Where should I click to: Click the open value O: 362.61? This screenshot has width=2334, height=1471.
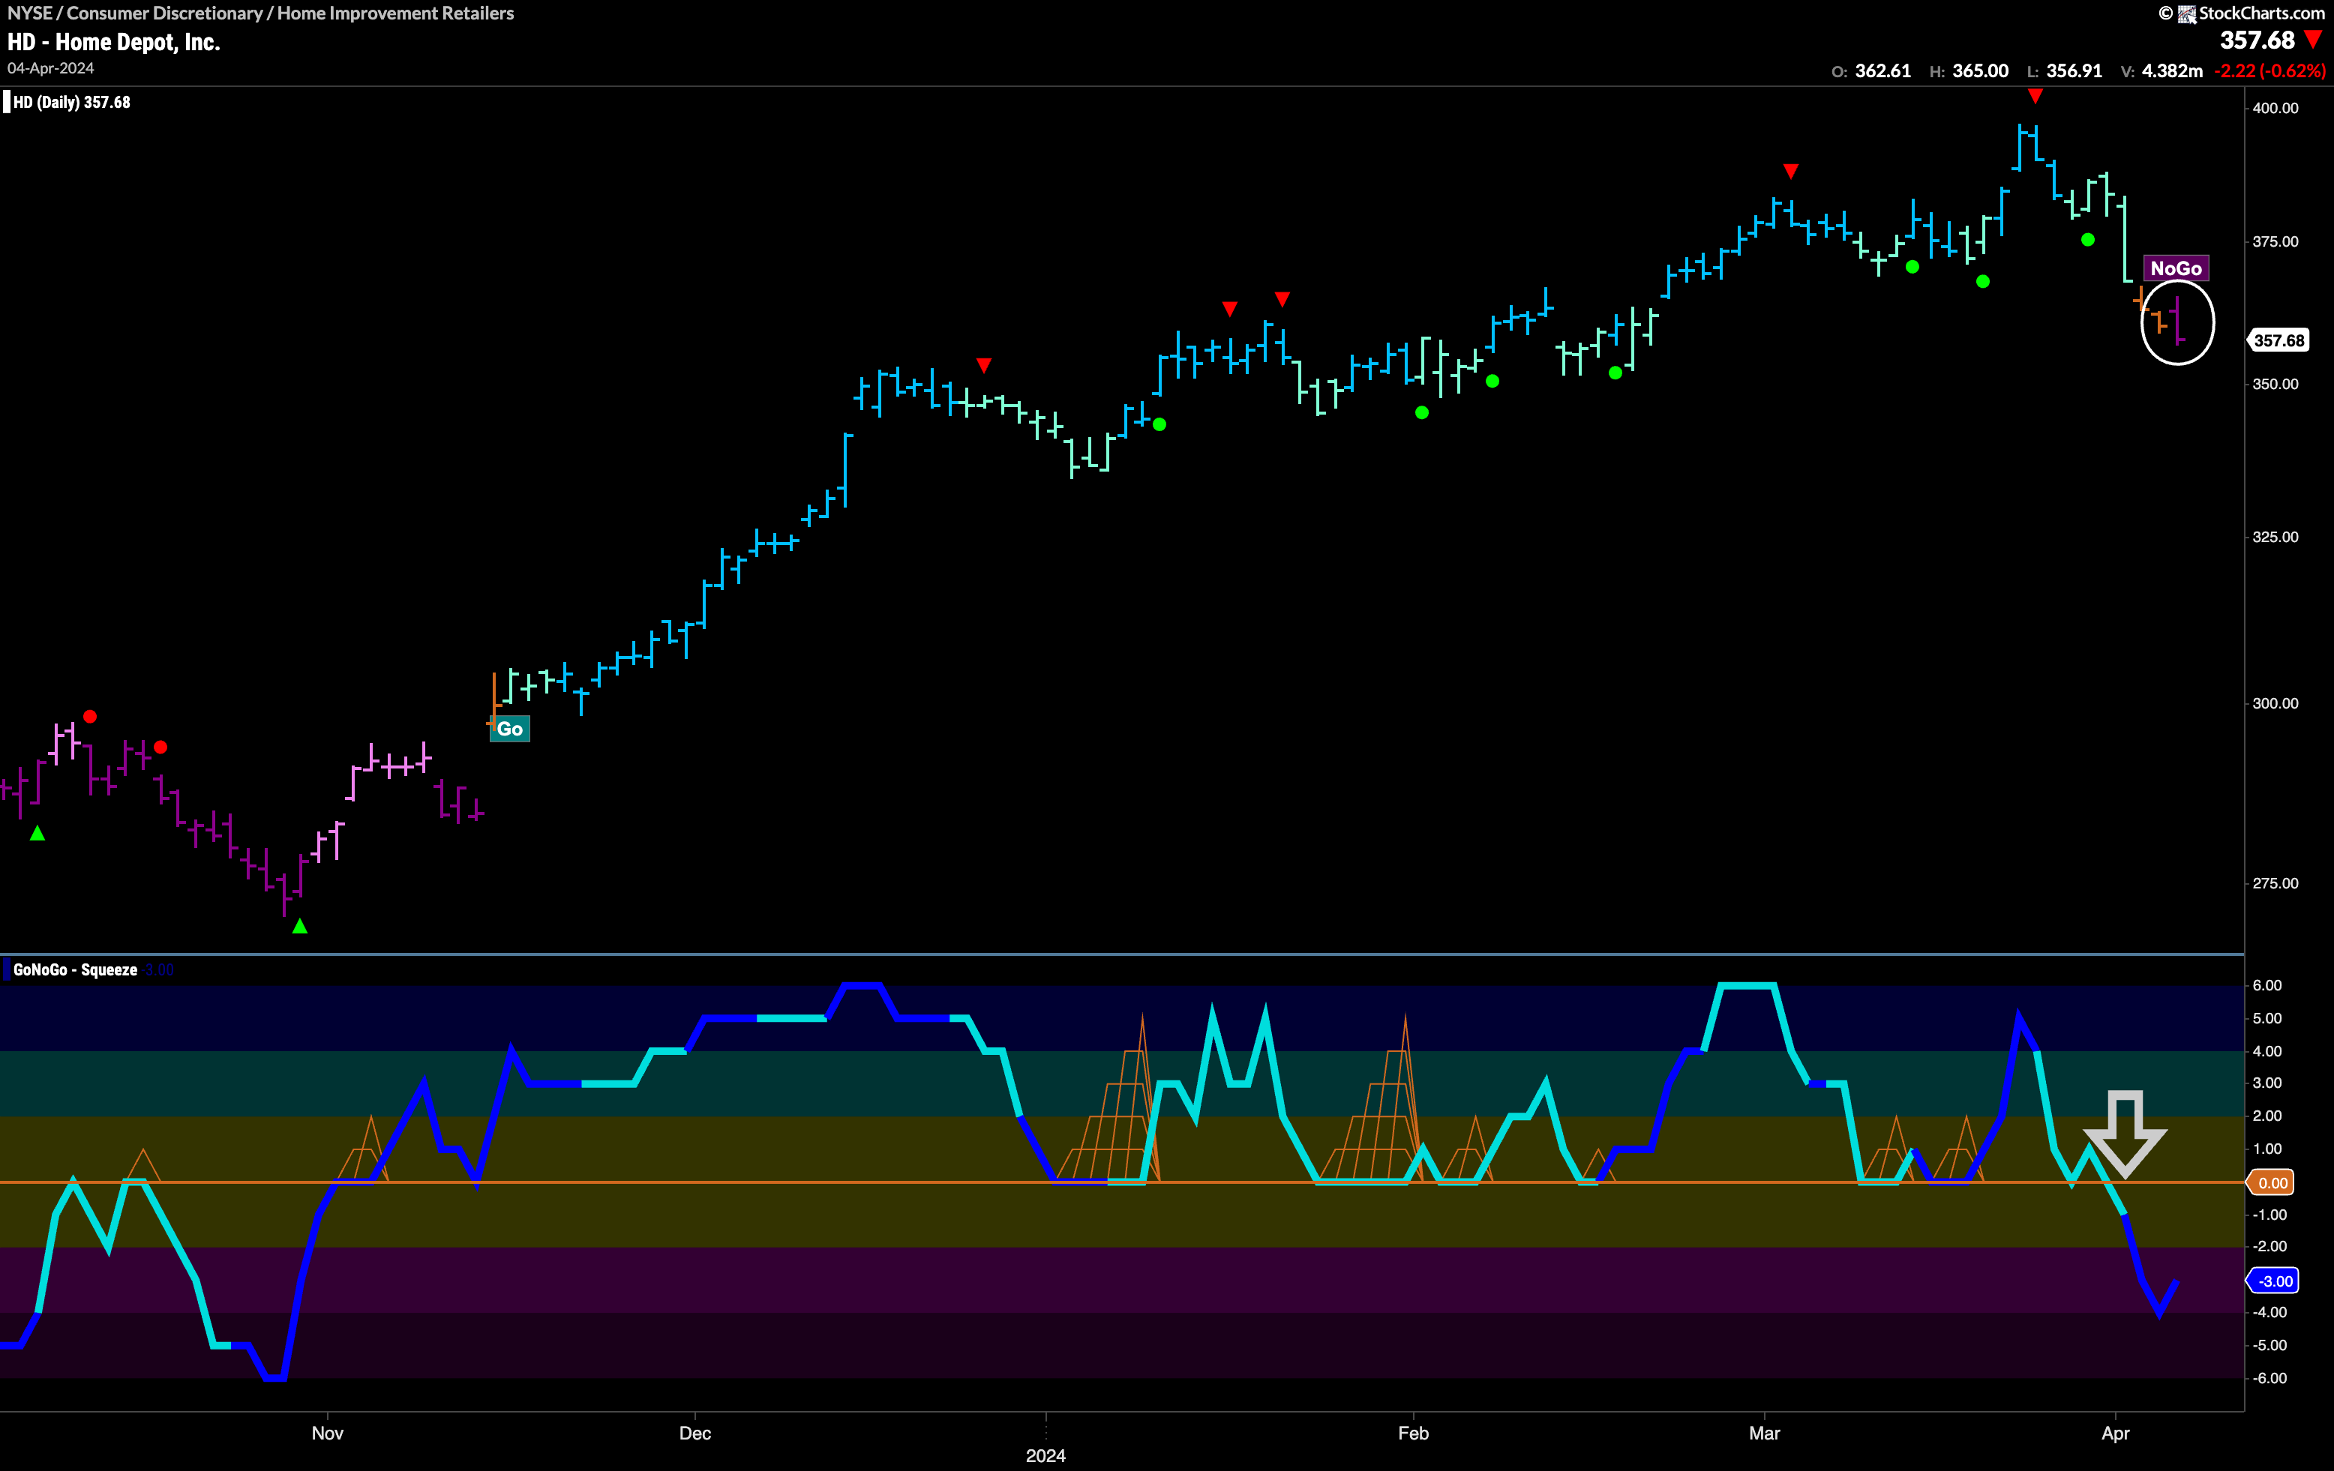(x=1870, y=70)
